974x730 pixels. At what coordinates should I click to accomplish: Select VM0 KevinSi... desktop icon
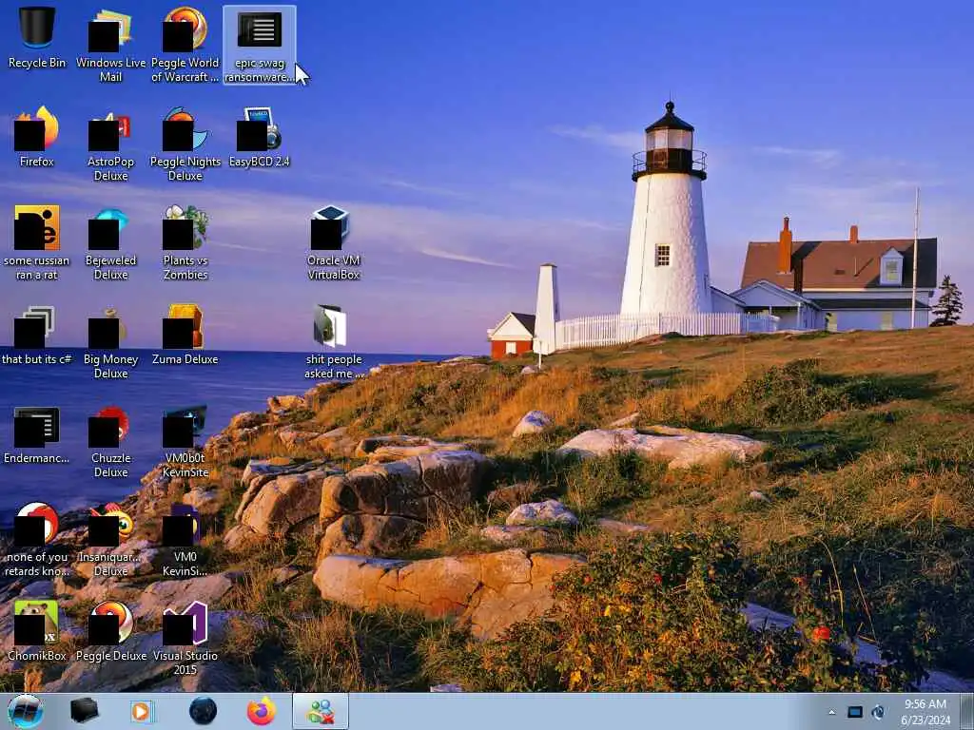coord(185,540)
